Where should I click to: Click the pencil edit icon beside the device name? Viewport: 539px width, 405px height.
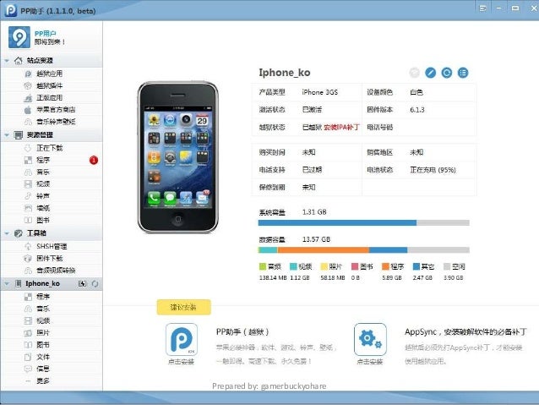(430, 73)
